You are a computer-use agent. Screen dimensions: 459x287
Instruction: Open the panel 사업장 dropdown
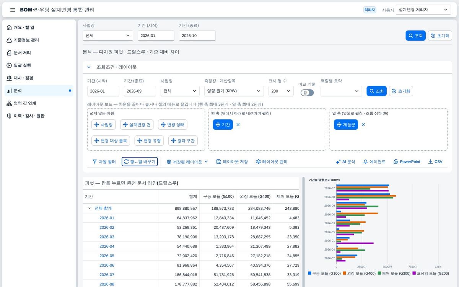(180, 91)
